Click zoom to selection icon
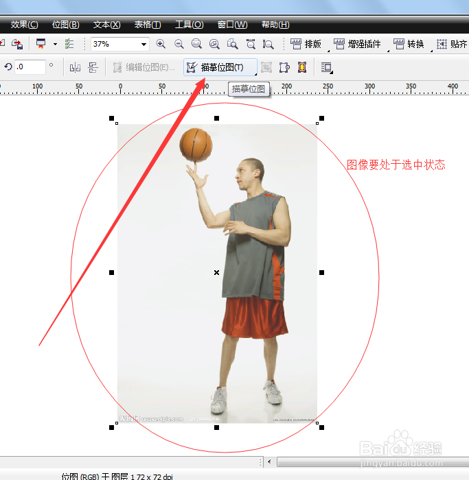 (196, 44)
